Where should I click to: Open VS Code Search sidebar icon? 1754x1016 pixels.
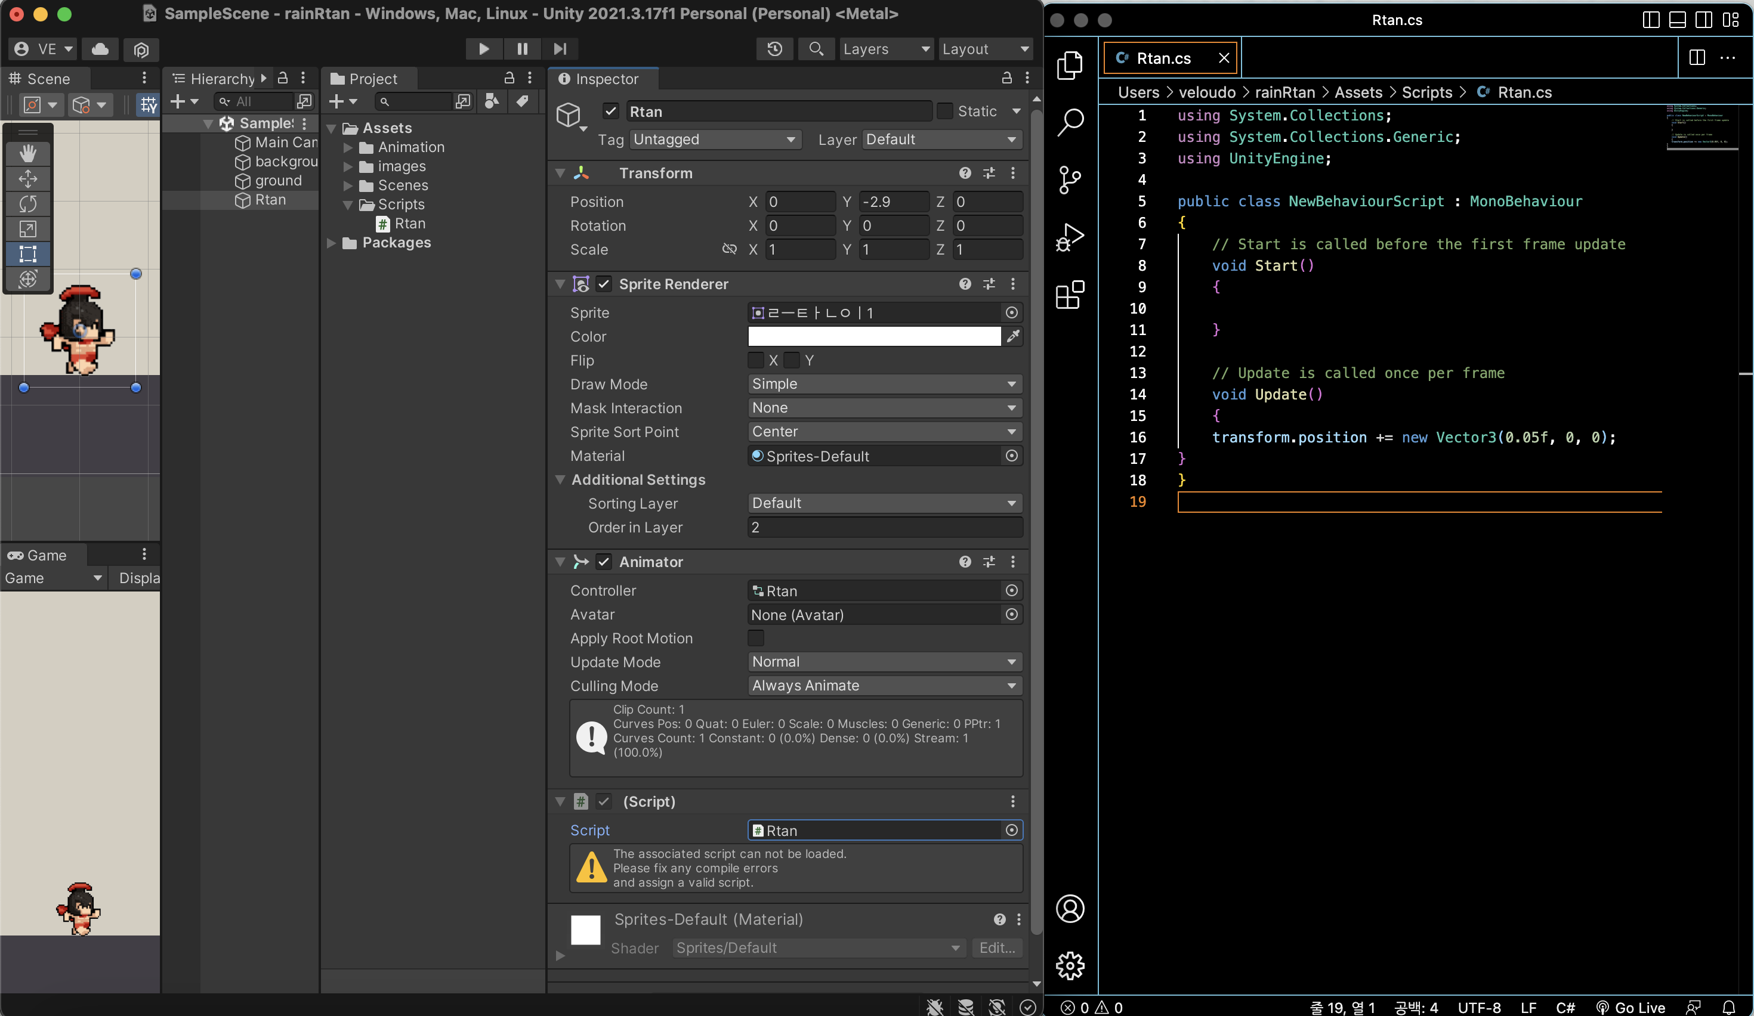(x=1070, y=122)
